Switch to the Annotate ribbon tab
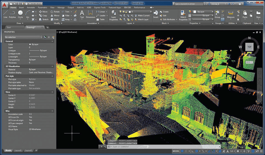Image resolution: width=265 pixels, height=155 pixels. (x=31, y=7)
